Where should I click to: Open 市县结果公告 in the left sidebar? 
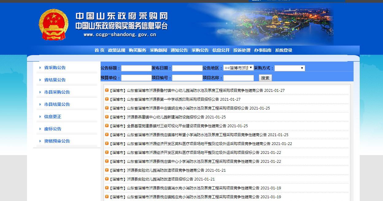(57, 104)
